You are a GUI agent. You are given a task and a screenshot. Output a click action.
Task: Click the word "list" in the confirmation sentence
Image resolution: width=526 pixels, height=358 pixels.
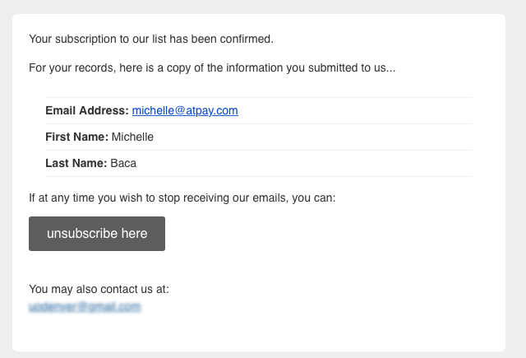click(159, 39)
